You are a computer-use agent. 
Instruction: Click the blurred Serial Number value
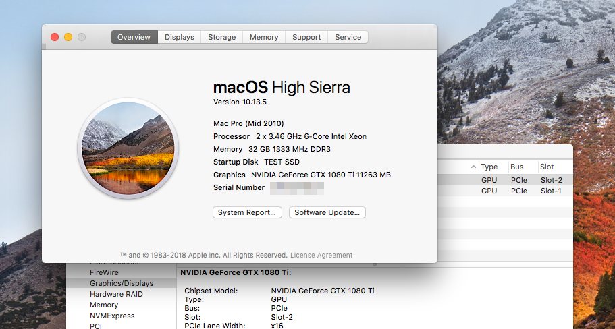[x=297, y=188]
